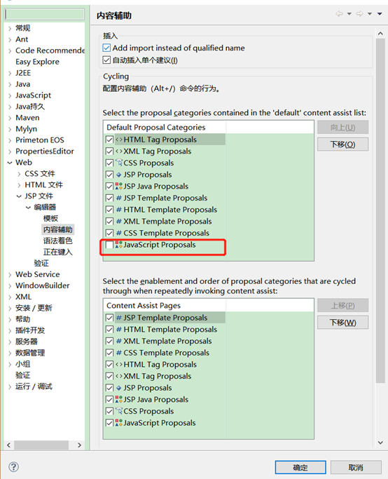Focus the preferences filter text field
This screenshot has height=479, width=388.
pos(45,14)
